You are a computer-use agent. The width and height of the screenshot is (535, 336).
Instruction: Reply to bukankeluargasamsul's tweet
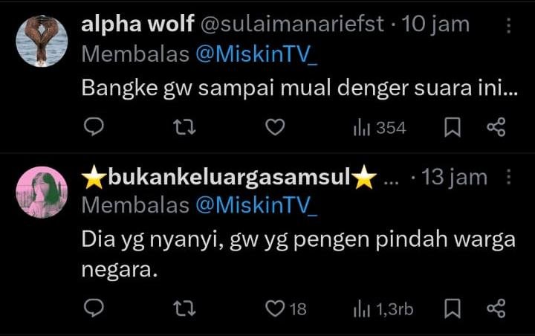click(93, 308)
